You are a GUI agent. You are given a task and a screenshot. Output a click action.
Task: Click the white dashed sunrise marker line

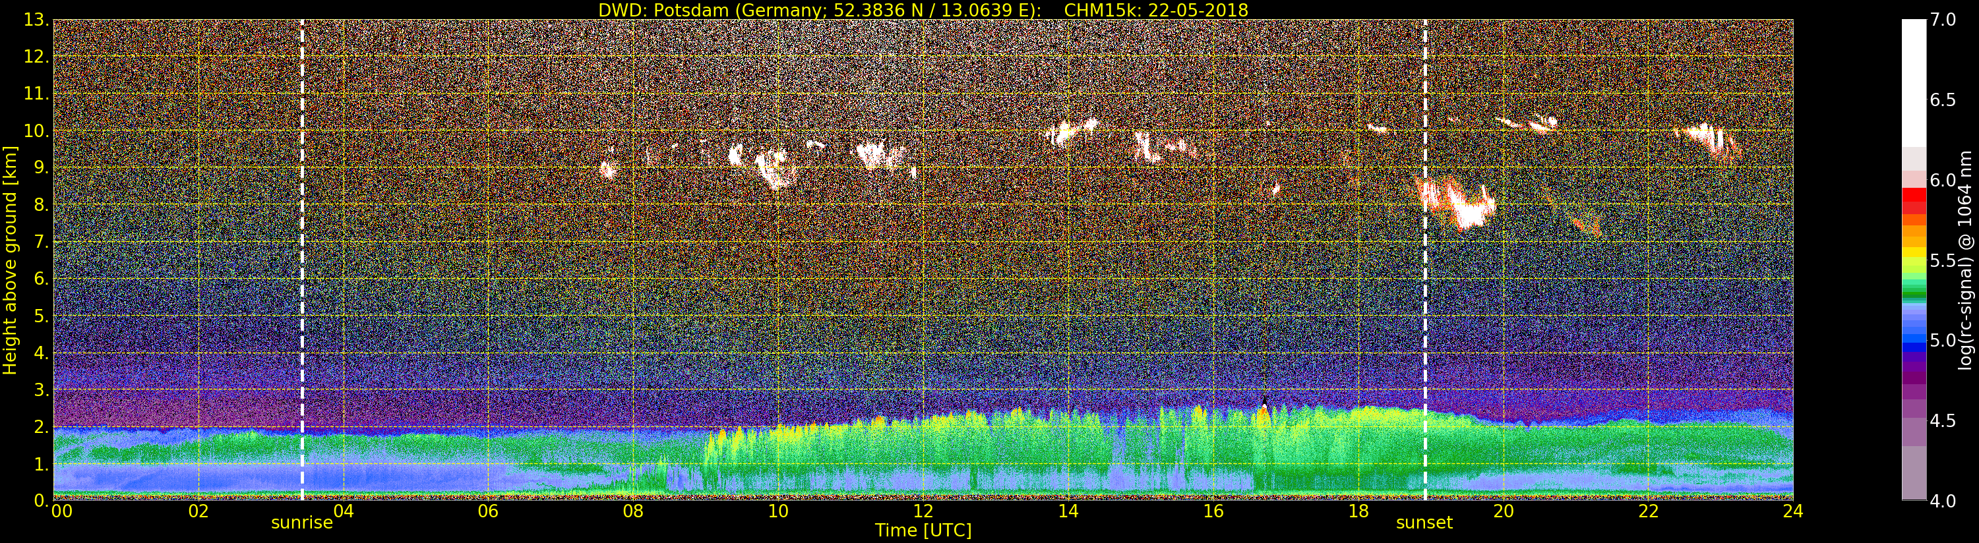[x=302, y=260]
